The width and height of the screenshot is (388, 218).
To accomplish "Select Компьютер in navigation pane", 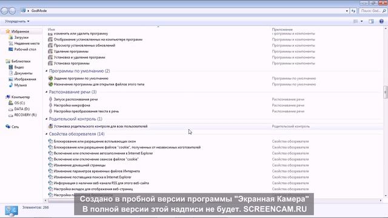I will click(x=21, y=97).
